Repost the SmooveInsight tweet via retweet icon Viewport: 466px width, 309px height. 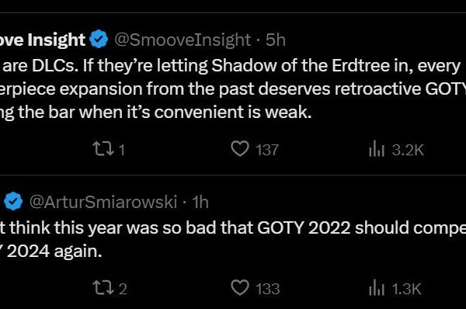(x=103, y=149)
